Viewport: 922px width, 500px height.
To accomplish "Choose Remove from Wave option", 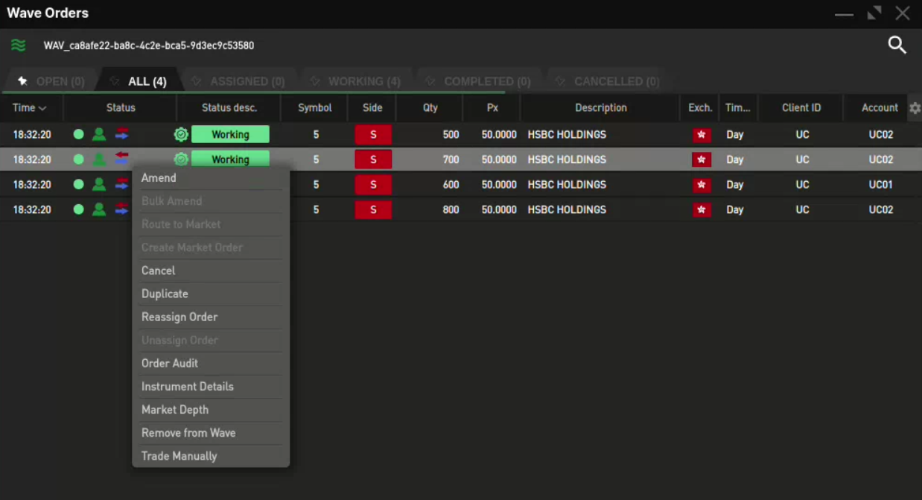I will coord(188,433).
